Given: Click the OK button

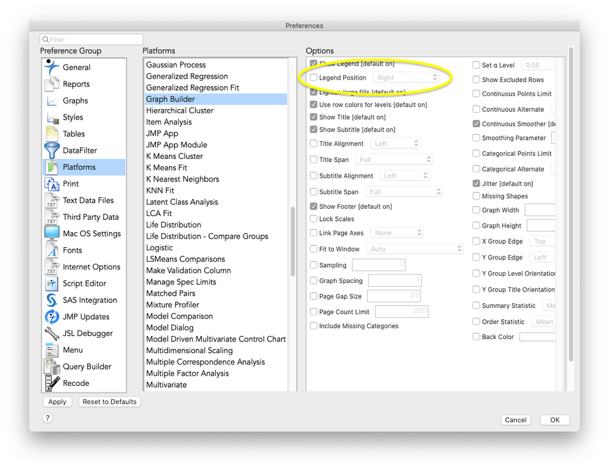Looking at the screenshot, I should [x=555, y=420].
